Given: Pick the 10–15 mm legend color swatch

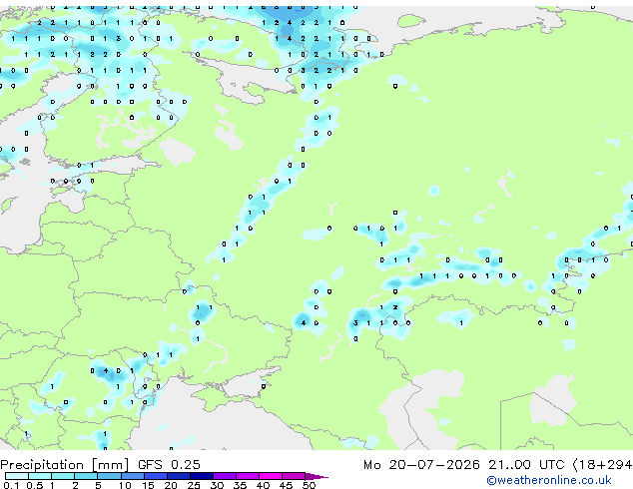Looking at the screenshot, I should point(132,476).
